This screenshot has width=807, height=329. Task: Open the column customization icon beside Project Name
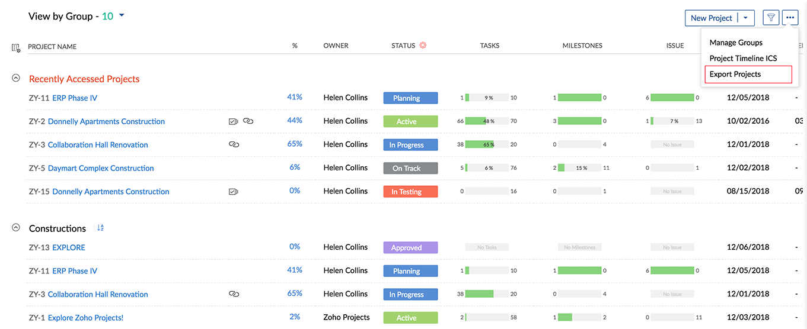click(16, 47)
